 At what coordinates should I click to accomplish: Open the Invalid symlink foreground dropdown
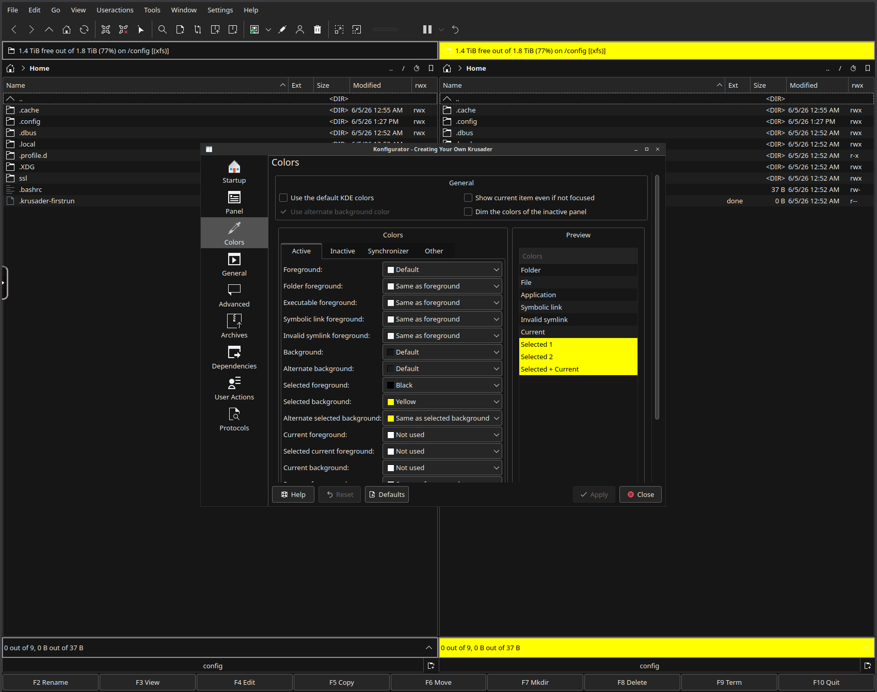point(442,335)
